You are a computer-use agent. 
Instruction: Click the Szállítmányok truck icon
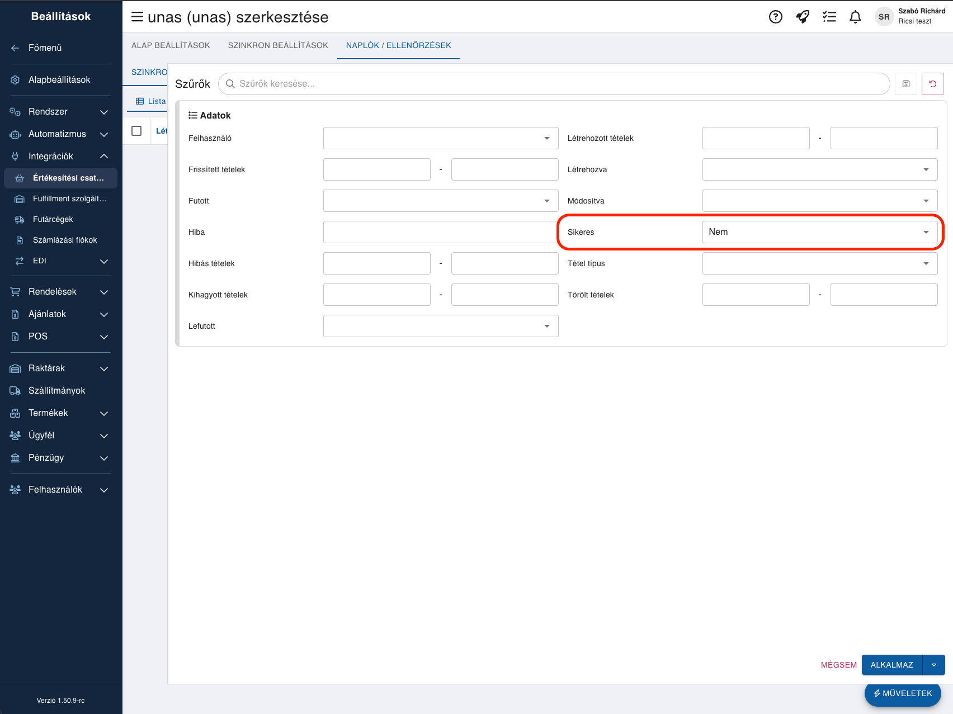point(15,391)
